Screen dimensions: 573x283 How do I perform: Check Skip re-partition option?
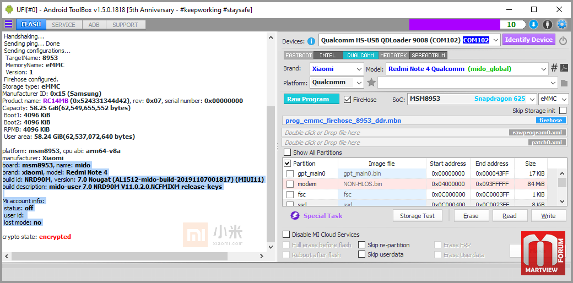tap(361, 245)
